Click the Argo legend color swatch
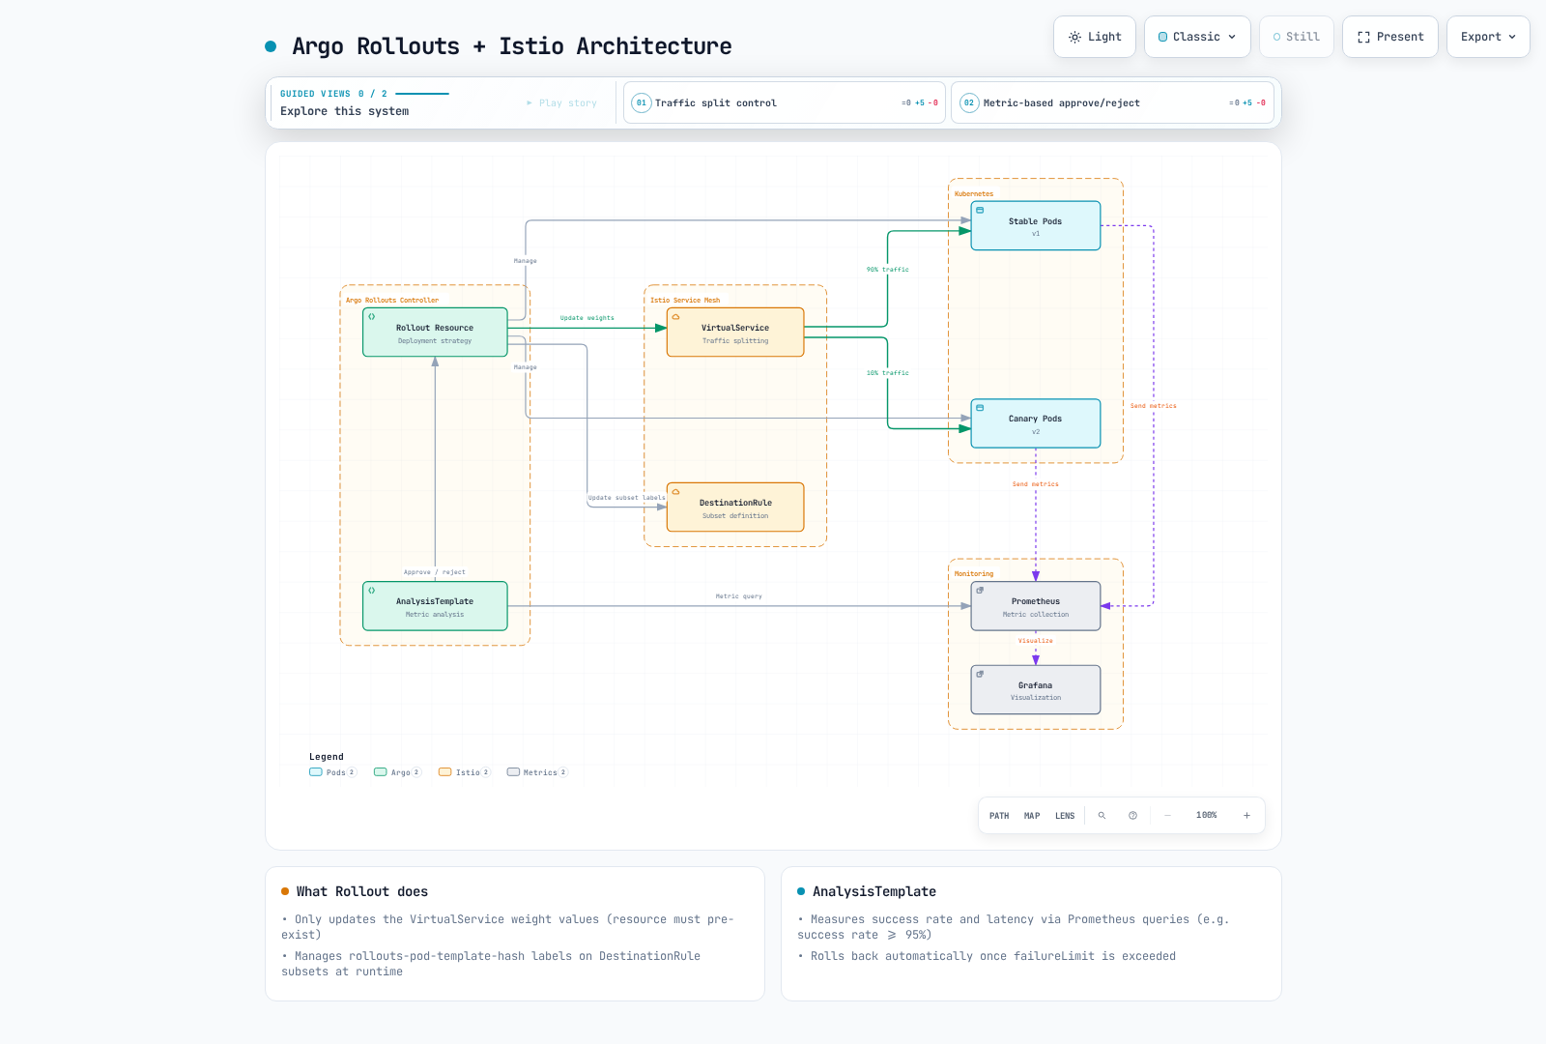Image resolution: width=1546 pixels, height=1044 pixels. [380, 772]
